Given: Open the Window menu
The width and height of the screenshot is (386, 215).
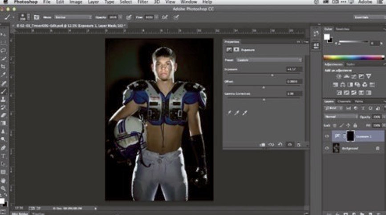Looking at the screenshot, I should (x=189, y=2).
